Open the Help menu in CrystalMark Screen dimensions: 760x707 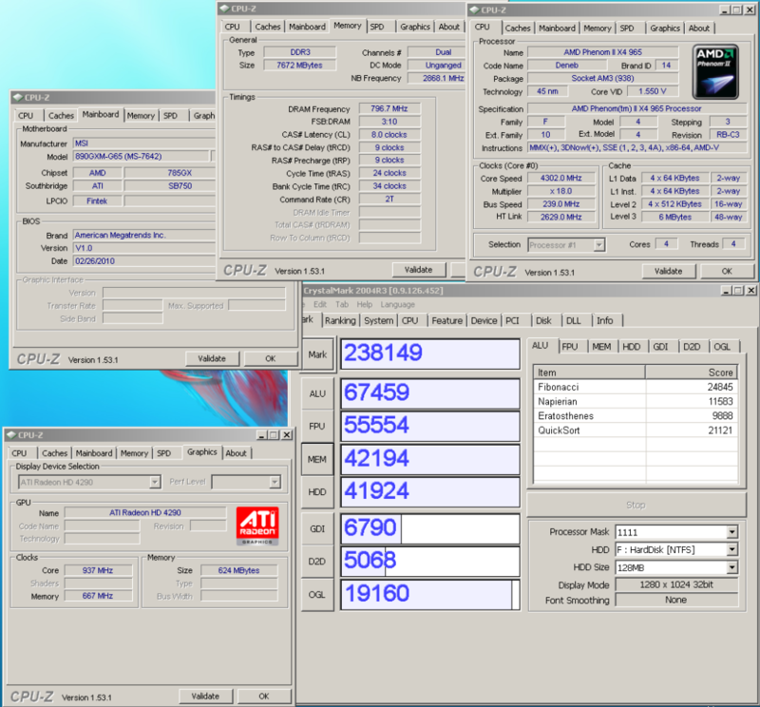coord(365,305)
